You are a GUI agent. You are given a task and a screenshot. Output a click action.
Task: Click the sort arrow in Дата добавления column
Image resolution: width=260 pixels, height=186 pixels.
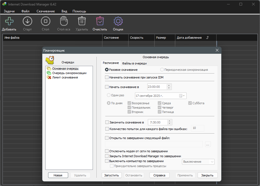(x=208, y=38)
